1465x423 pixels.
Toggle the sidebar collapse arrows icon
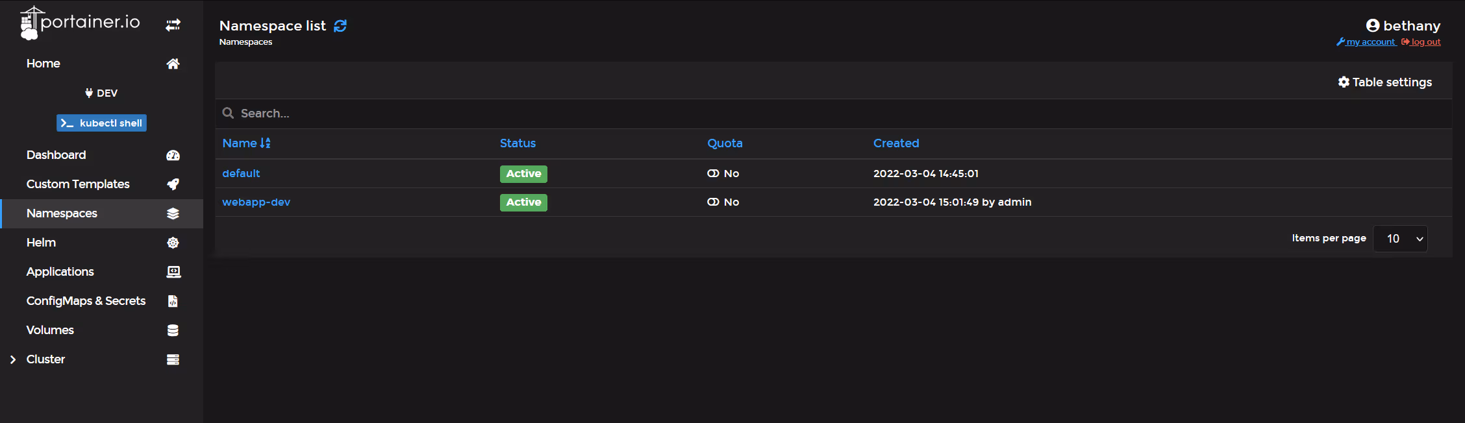click(173, 25)
